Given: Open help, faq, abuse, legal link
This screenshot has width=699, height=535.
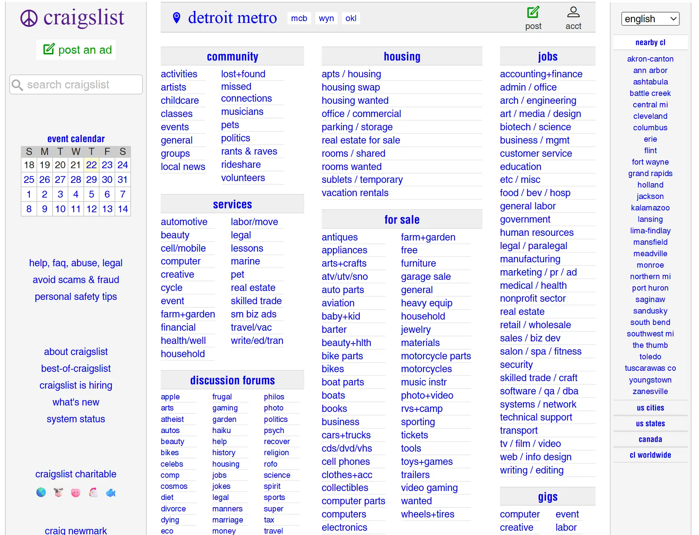Looking at the screenshot, I should pos(76,263).
